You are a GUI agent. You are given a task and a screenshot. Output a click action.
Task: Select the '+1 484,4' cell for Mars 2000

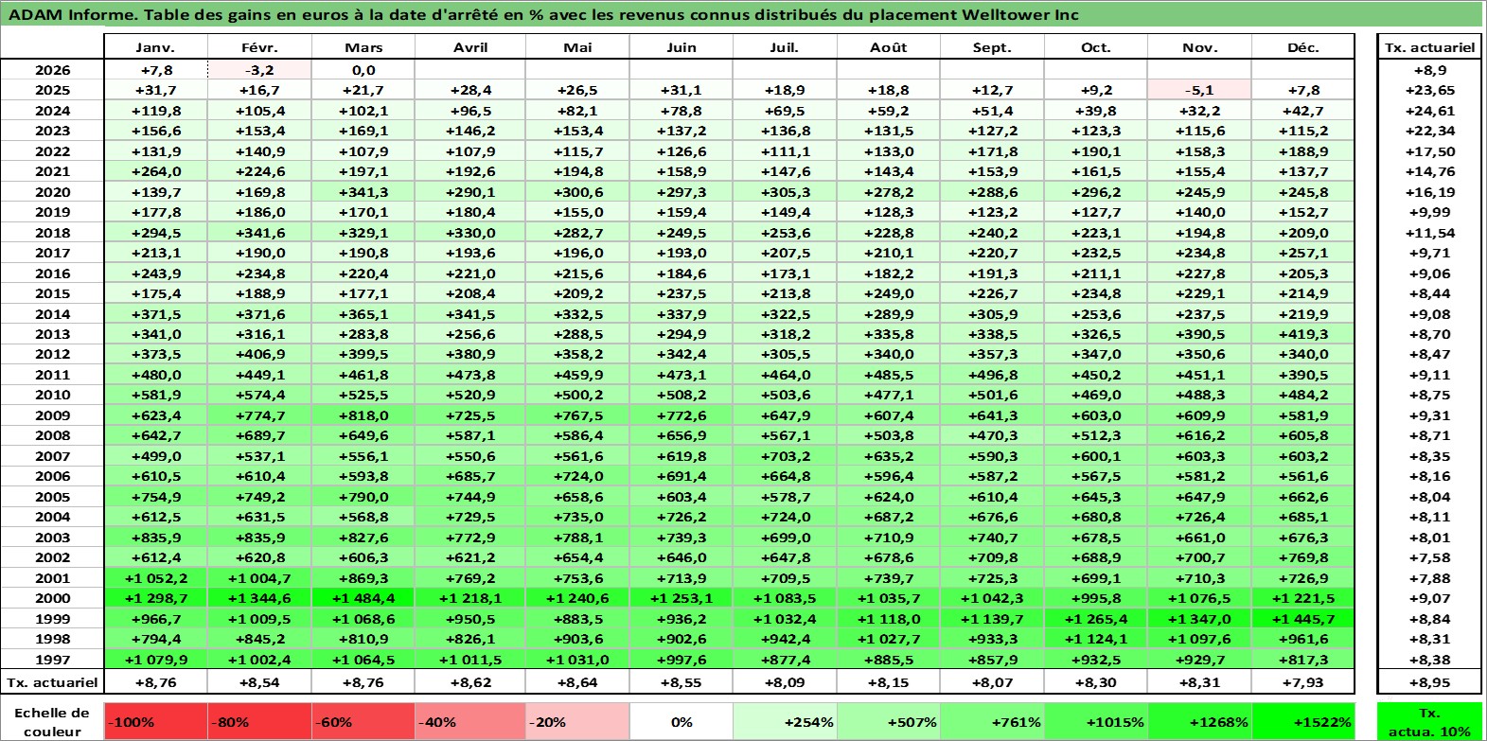[x=364, y=598]
